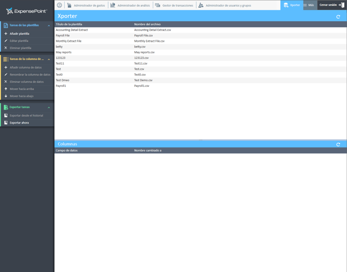Viewport: 347px width, 272px height.
Task: Click Exportar desde el historial
Action: 26,115
